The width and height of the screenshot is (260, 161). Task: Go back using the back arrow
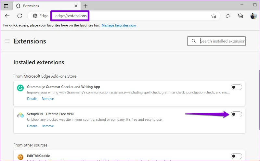(x=7, y=16)
